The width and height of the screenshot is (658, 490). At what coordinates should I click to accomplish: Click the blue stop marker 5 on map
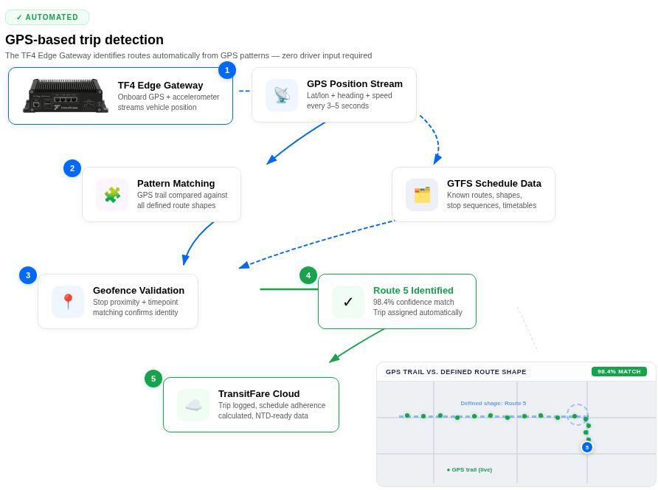coord(587,447)
